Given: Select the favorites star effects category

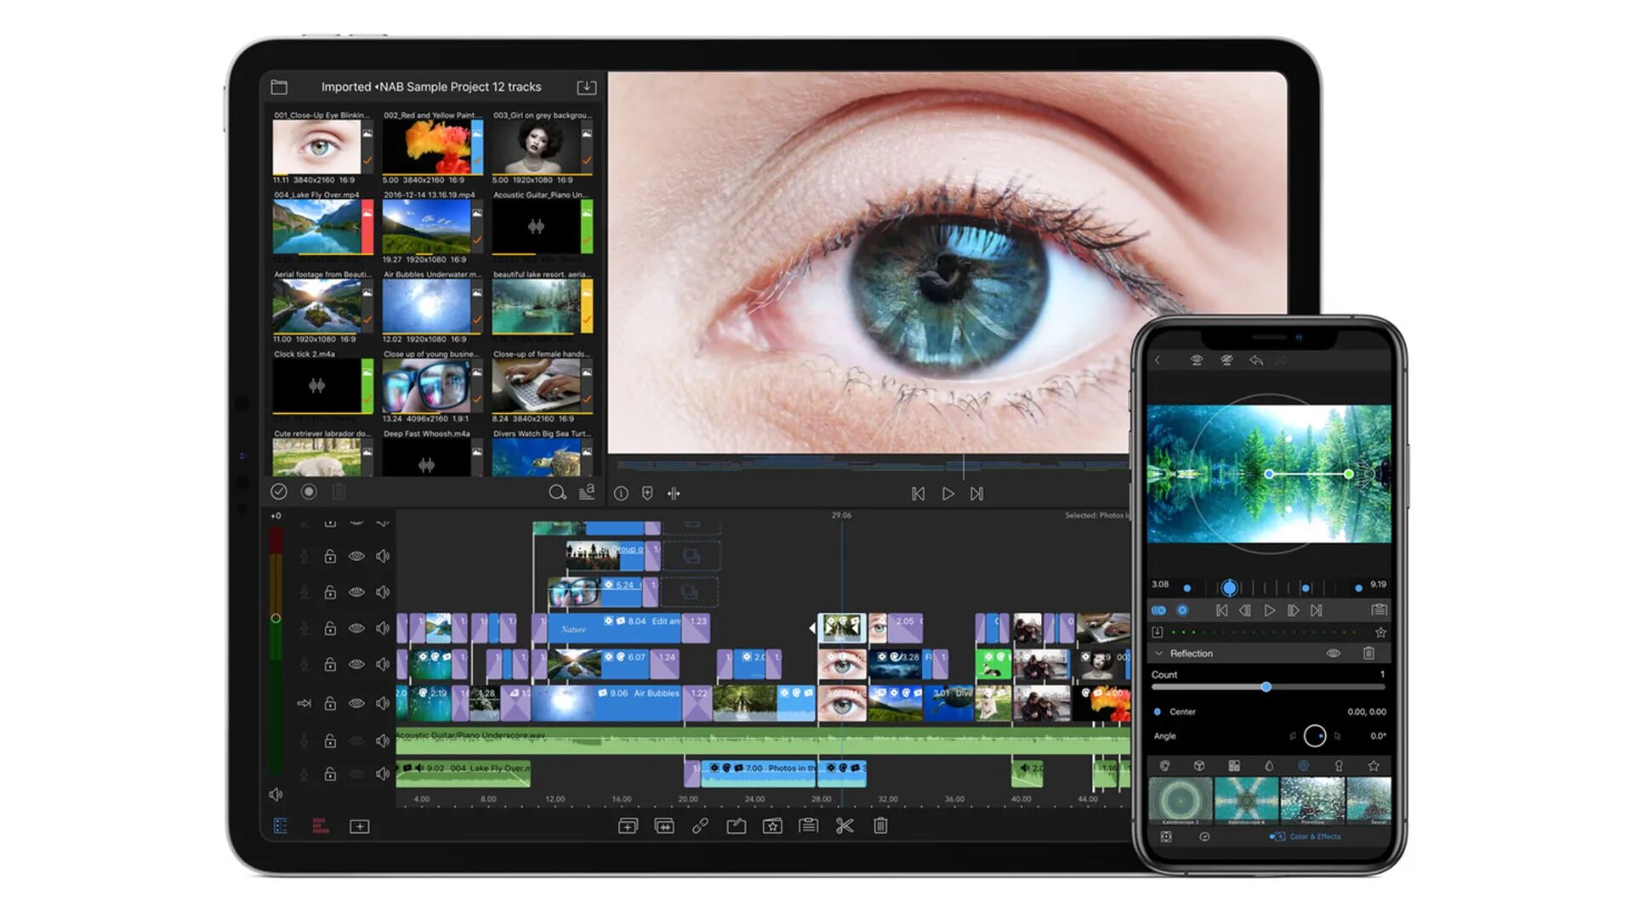Looking at the screenshot, I should click(1373, 766).
